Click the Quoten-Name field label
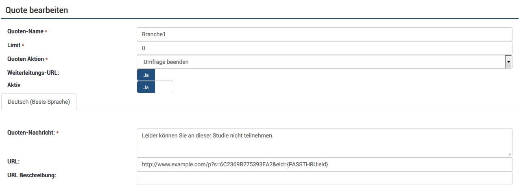Viewport: 519px width, 196px height. click(x=25, y=32)
